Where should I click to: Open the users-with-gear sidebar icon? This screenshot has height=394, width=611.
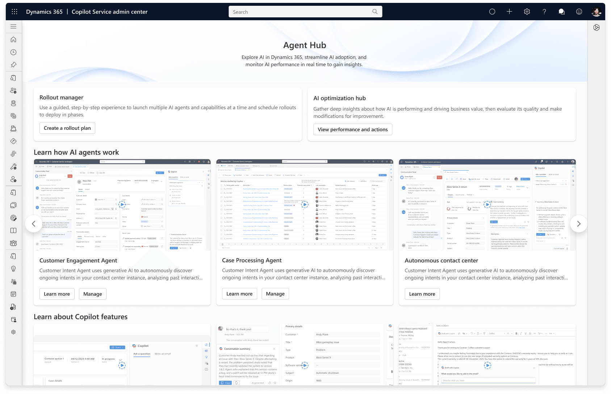click(x=13, y=90)
